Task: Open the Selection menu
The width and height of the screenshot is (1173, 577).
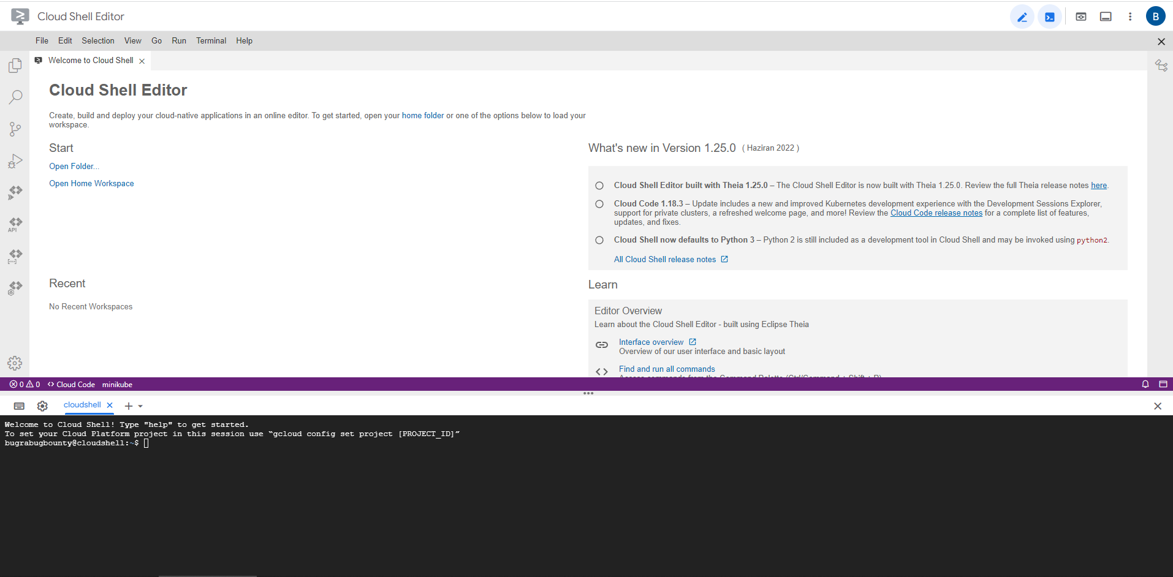Action: pos(98,41)
